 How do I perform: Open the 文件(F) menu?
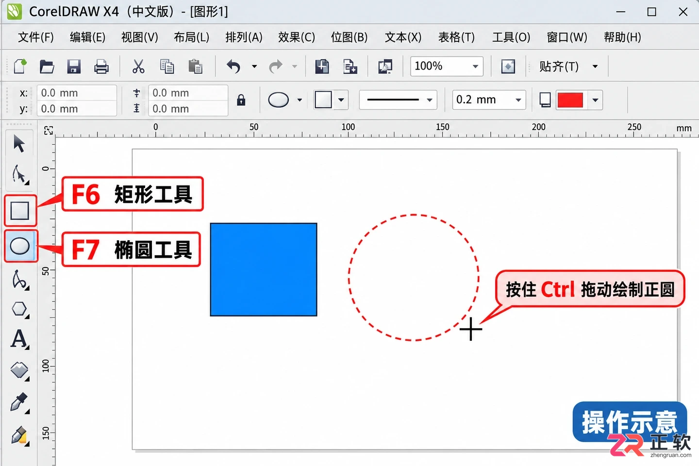(36, 37)
